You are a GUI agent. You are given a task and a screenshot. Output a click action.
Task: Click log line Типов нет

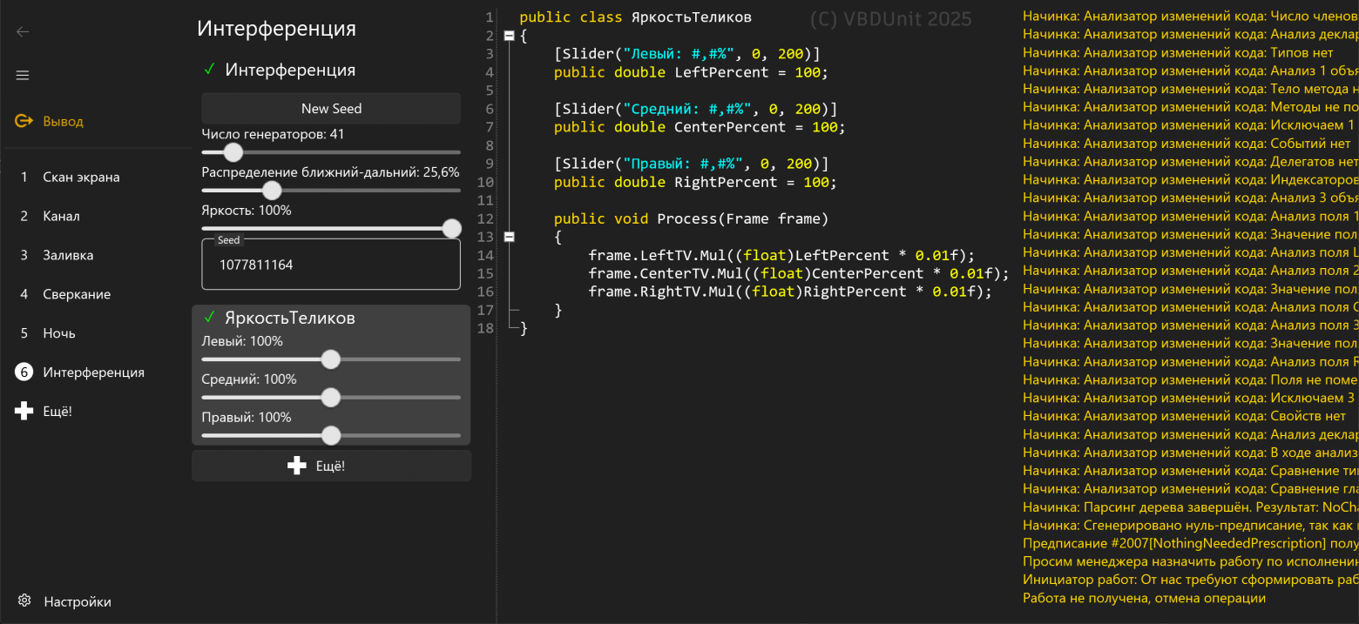pos(1178,52)
